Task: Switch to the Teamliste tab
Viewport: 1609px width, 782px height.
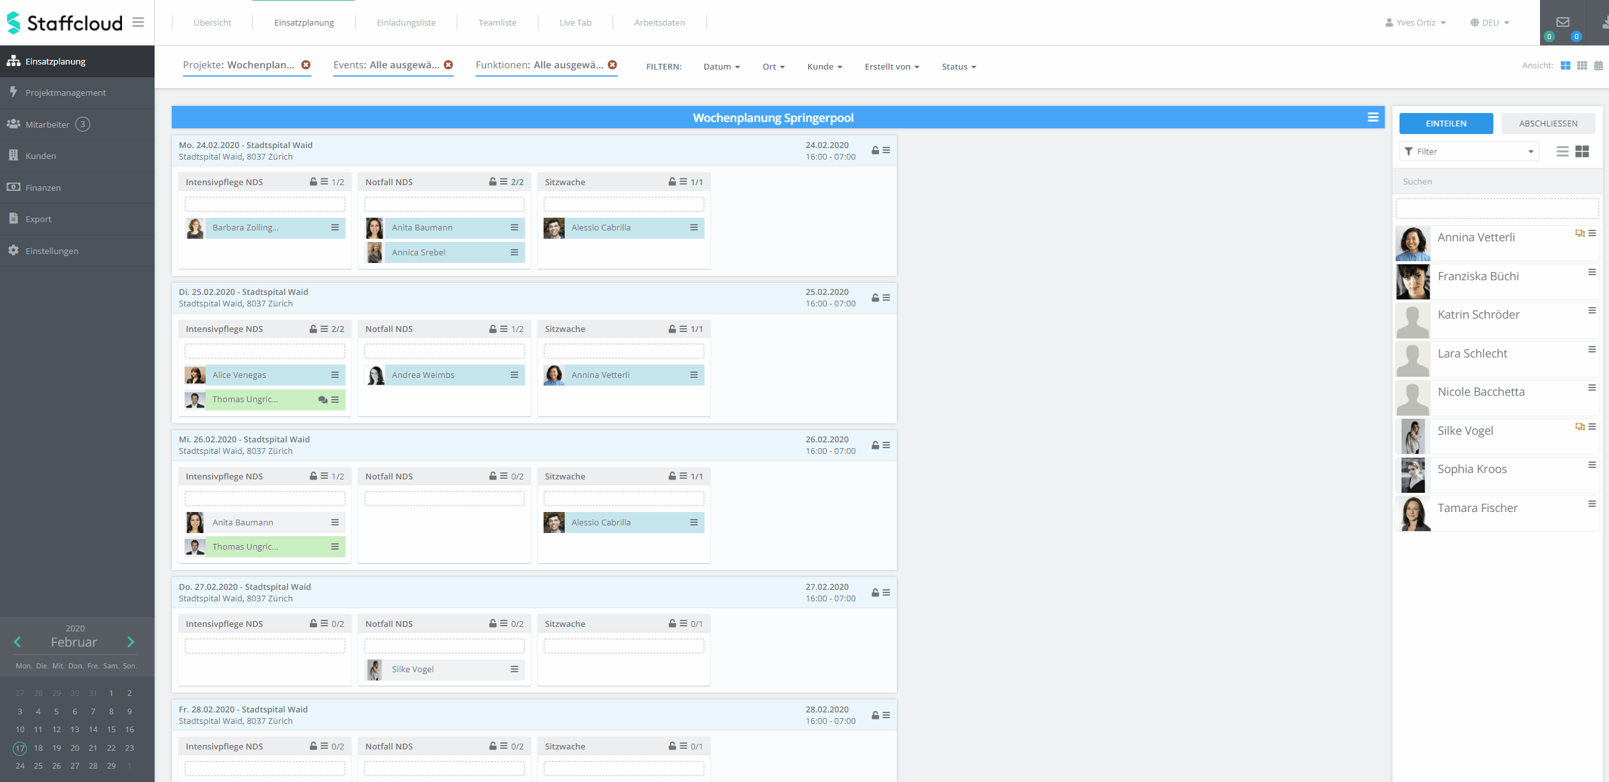Action: click(497, 22)
